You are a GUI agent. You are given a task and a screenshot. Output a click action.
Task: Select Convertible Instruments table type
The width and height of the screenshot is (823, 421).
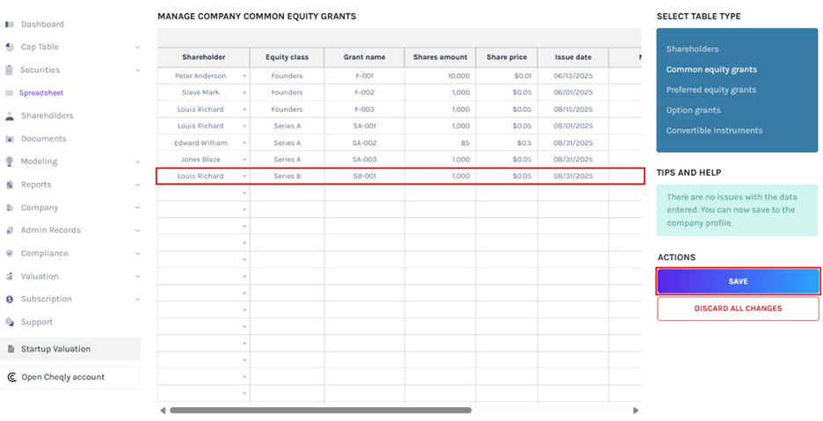point(714,131)
